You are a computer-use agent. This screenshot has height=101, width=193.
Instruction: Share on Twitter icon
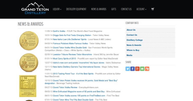click(x=128, y=69)
